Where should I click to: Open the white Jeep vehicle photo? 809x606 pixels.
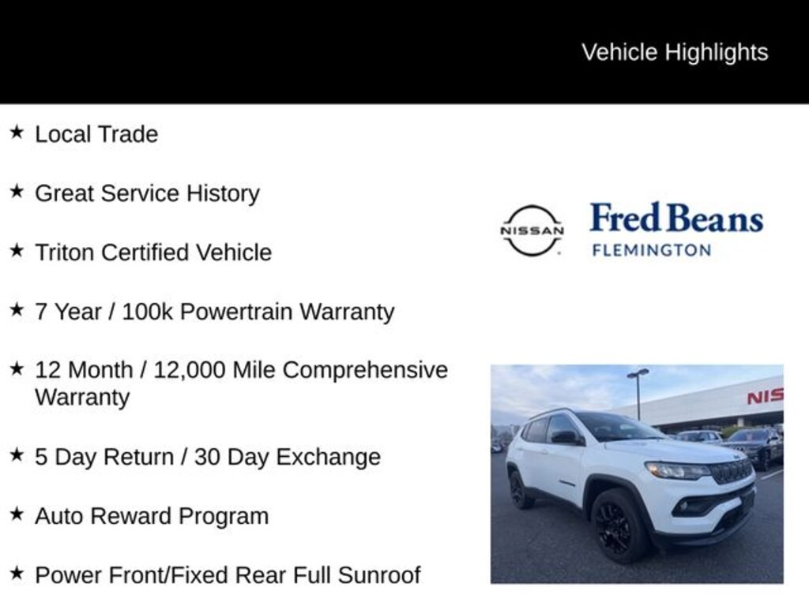click(x=637, y=473)
